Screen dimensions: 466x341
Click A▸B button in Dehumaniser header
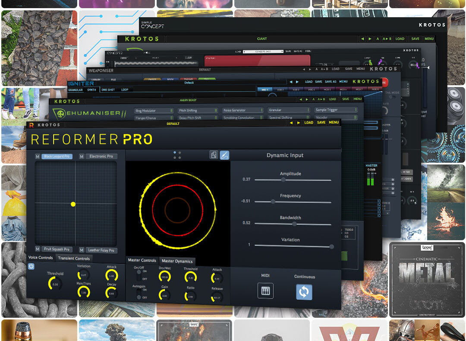pyautogui.click(x=321, y=99)
